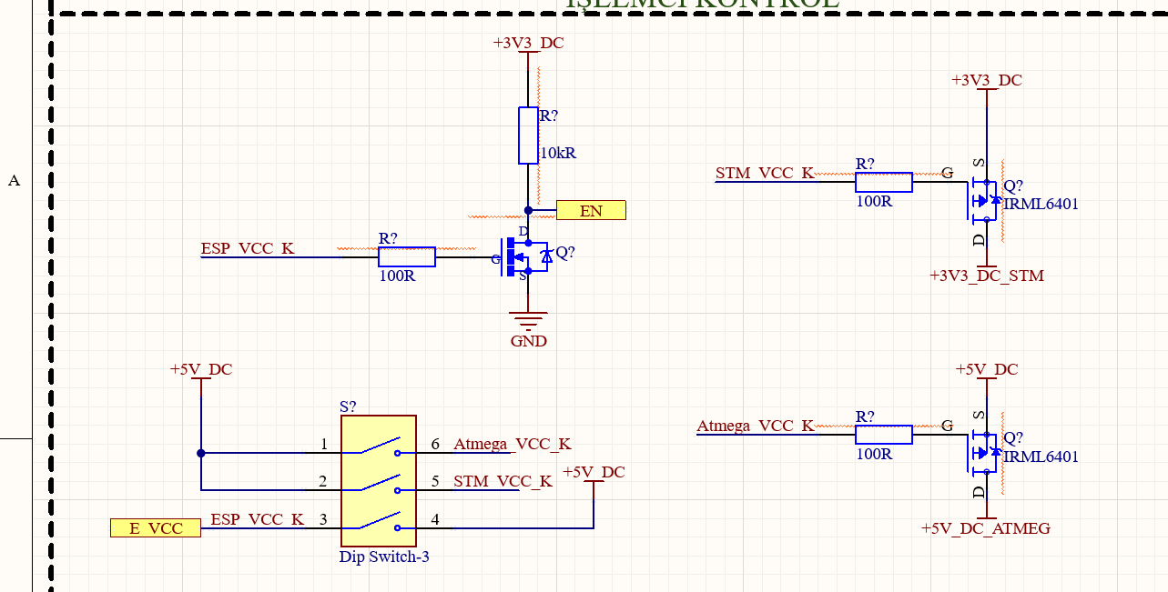Click the switch contact between dip switch pins 1 and 6
1168x592 pixels.
point(379,447)
